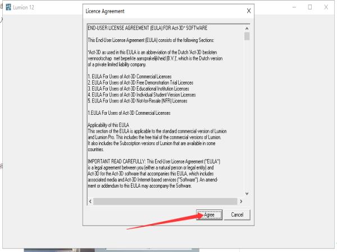
Task: Click the horizontal scrollbar bar
Action: 165,201
